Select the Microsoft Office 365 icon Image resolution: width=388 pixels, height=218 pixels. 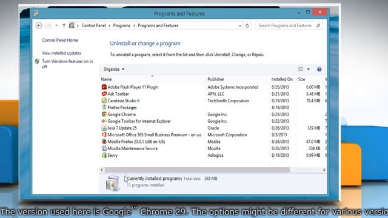click(x=104, y=134)
